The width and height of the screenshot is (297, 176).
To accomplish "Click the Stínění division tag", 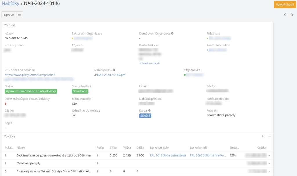I will coord(145,116).
